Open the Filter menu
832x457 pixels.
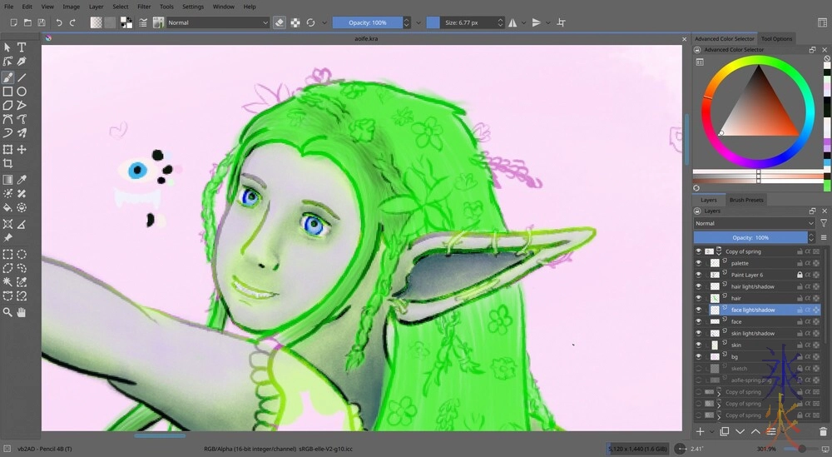tap(144, 7)
